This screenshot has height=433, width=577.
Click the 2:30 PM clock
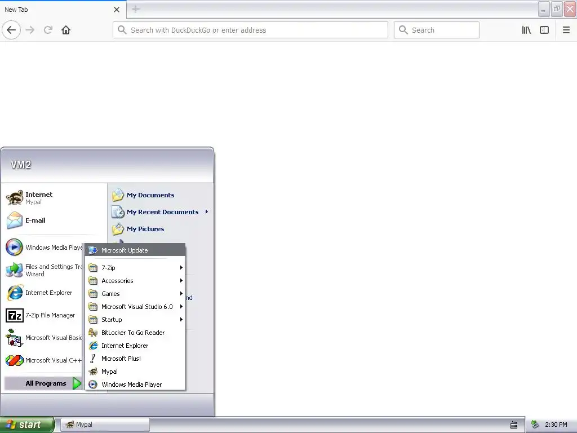click(x=556, y=425)
